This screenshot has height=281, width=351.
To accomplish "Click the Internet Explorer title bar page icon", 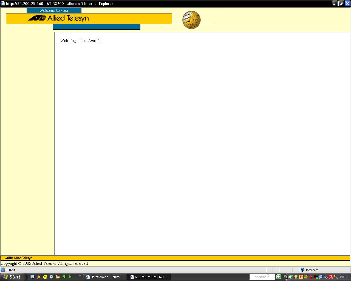I will click(3, 3).
